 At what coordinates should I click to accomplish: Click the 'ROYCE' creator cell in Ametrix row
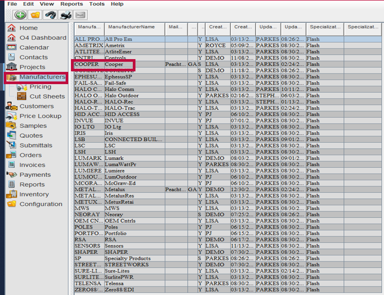tap(218, 45)
